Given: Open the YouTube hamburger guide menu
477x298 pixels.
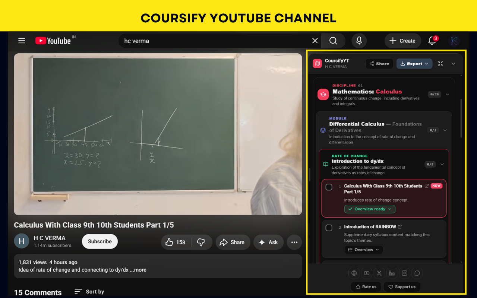Looking at the screenshot, I should coord(22,41).
